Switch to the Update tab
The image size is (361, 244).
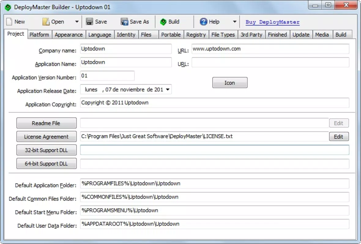[301, 35]
